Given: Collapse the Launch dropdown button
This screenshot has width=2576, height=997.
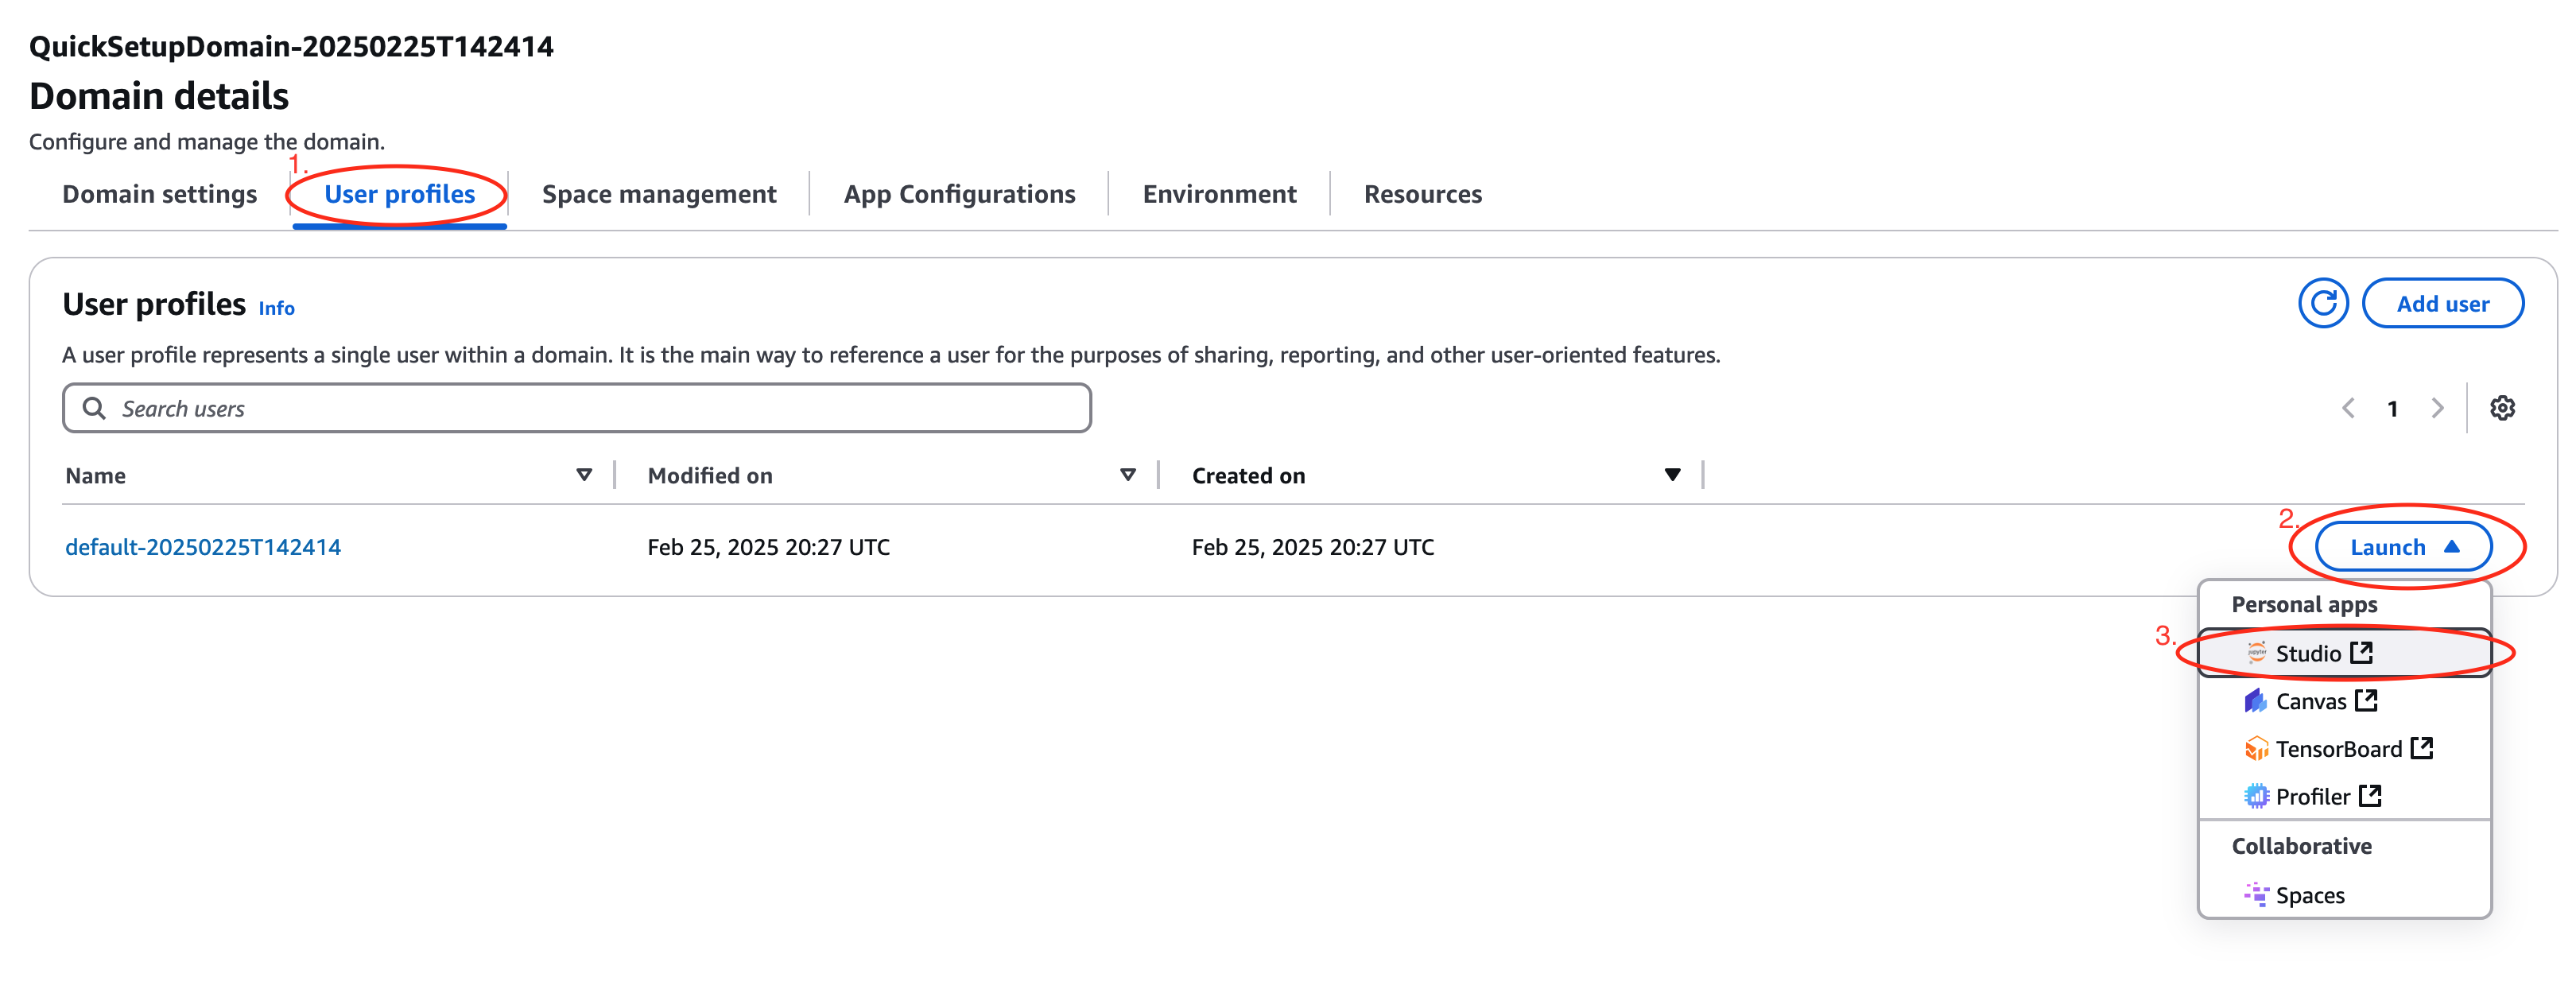Looking at the screenshot, I should [x=2403, y=547].
